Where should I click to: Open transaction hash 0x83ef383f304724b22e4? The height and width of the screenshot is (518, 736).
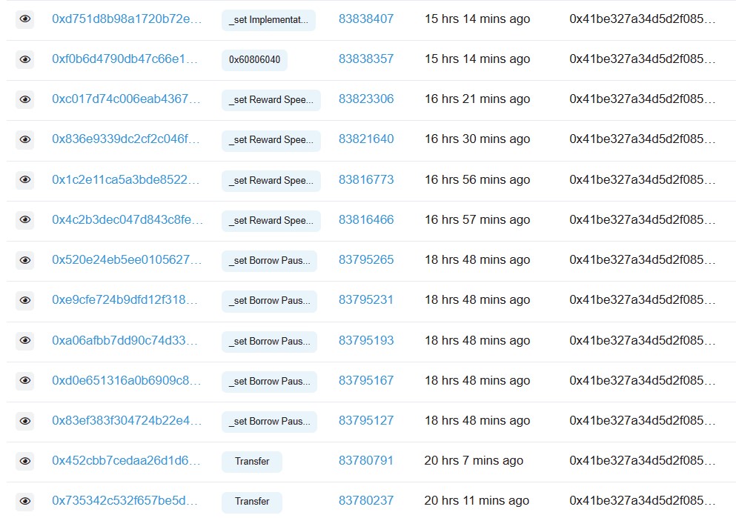(126, 420)
